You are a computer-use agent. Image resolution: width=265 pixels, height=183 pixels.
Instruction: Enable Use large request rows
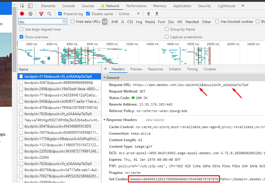(x=21, y=29)
